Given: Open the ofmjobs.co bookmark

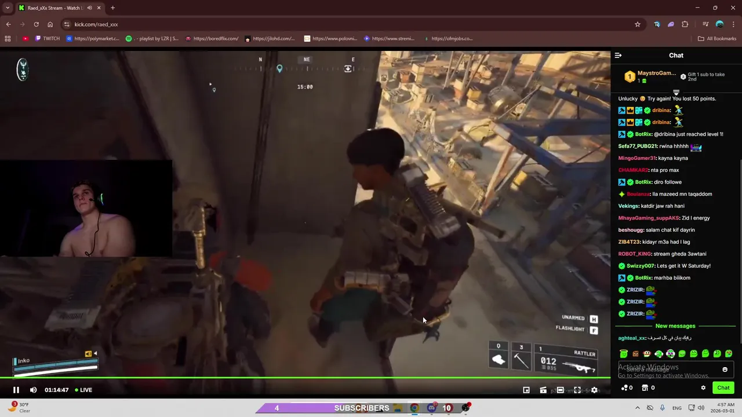Looking at the screenshot, I should tap(448, 39).
